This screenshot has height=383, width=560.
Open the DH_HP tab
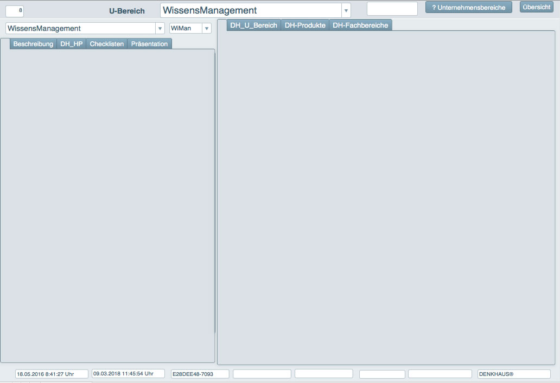pyautogui.click(x=71, y=44)
